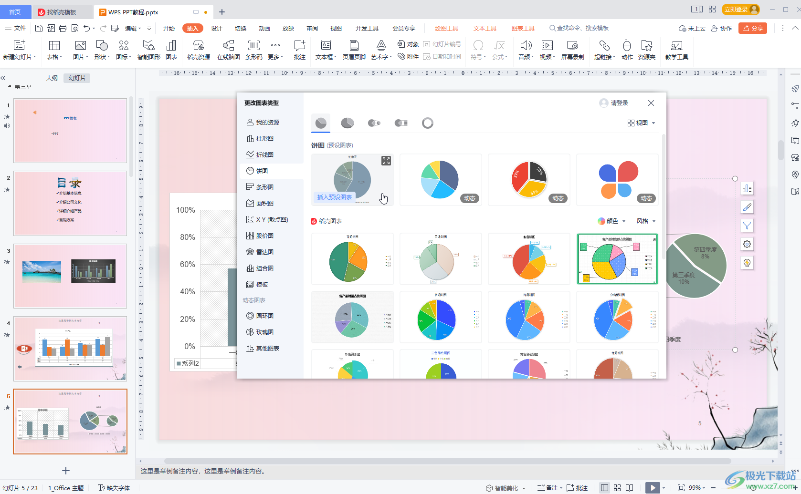This screenshot has height=494, width=801.
Task: Open the screen recording tool
Action: click(x=573, y=50)
